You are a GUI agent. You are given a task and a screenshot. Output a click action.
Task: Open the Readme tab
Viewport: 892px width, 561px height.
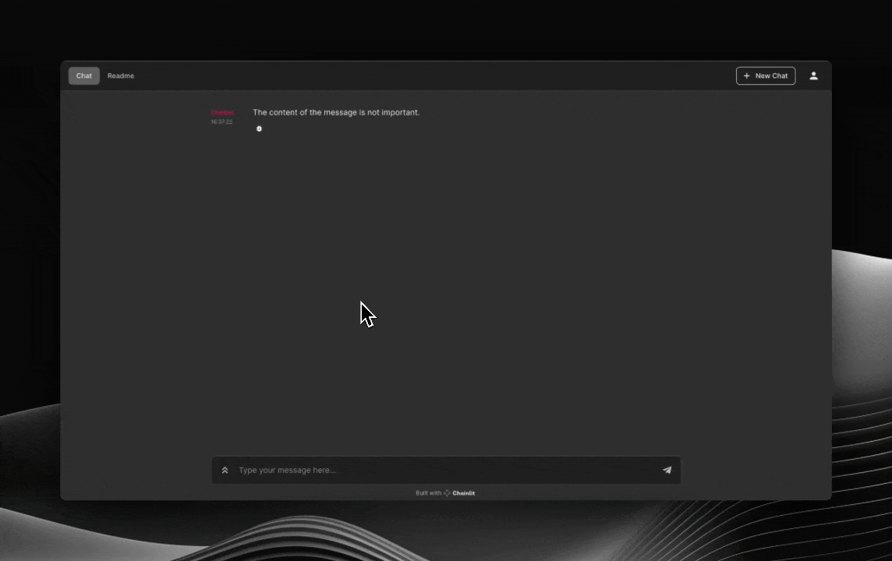pyautogui.click(x=121, y=76)
